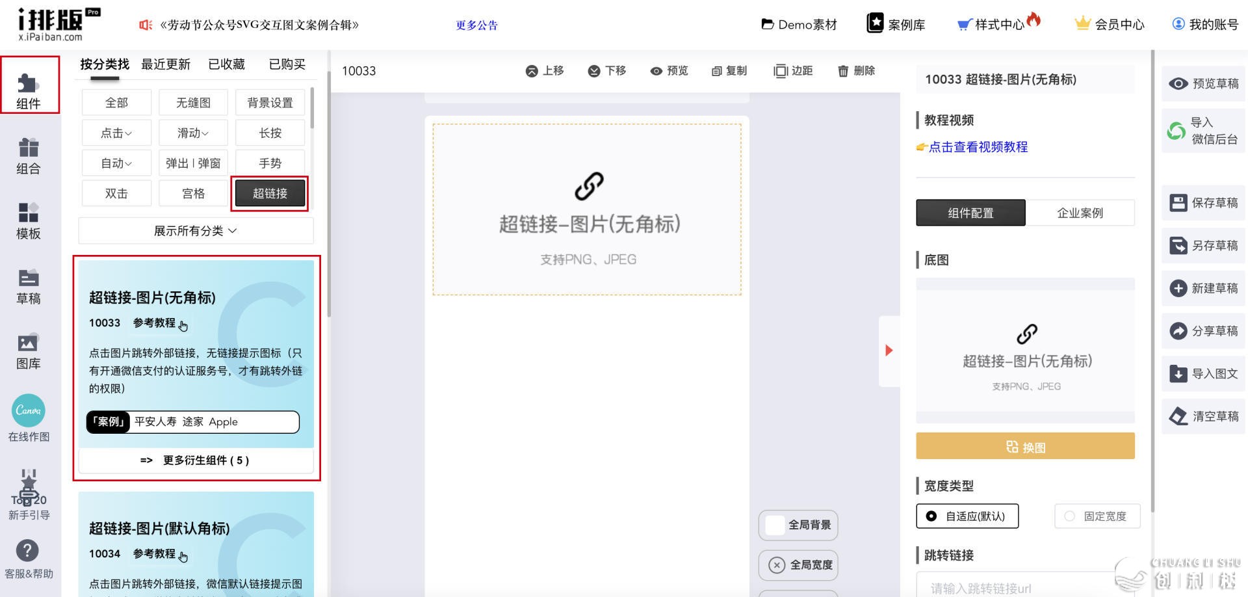This screenshot has width=1248, height=597.
Task: Expand 展示所有分类 category list
Action: tap(196, 231)
